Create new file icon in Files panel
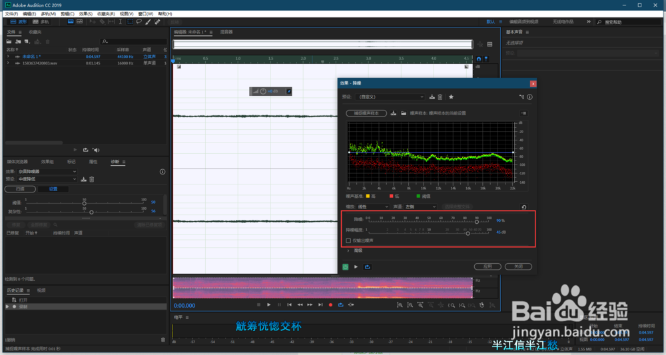666x355 pixels. coord(27,41)
